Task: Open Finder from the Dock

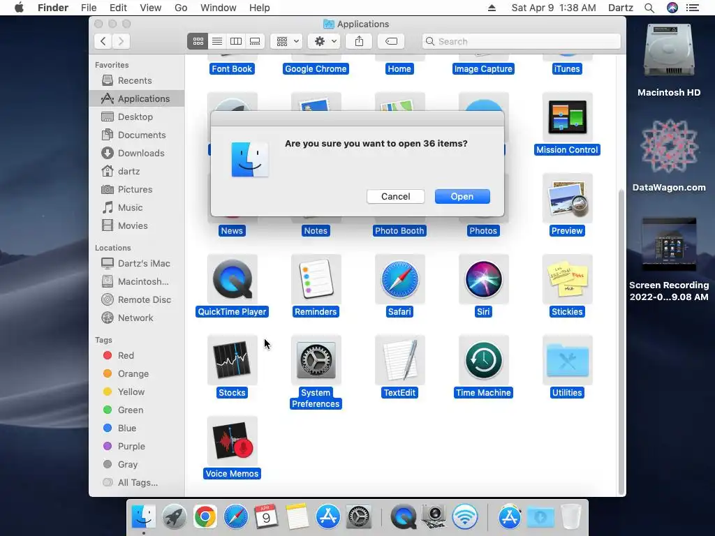Action: click(144, 517)
